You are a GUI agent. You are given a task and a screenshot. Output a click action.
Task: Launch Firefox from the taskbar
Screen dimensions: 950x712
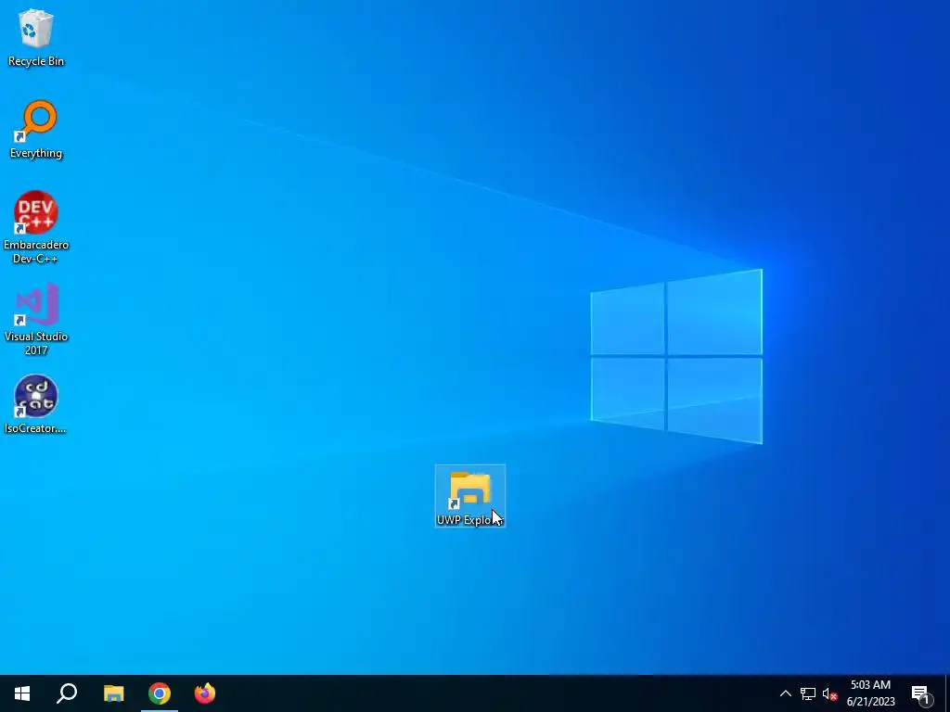tap(205, 693)
